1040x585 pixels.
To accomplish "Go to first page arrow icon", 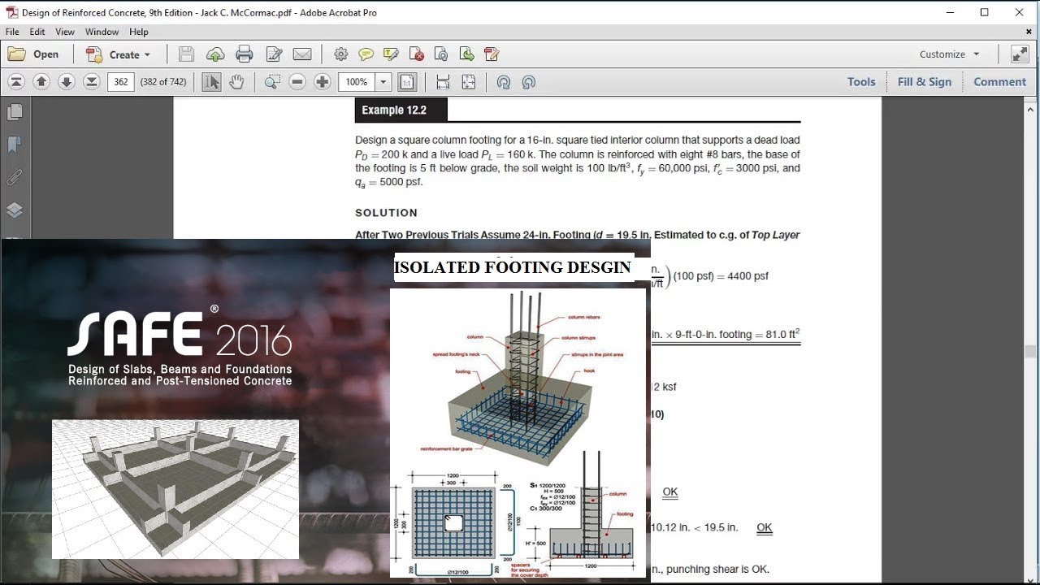I will [x=16, y=82].
